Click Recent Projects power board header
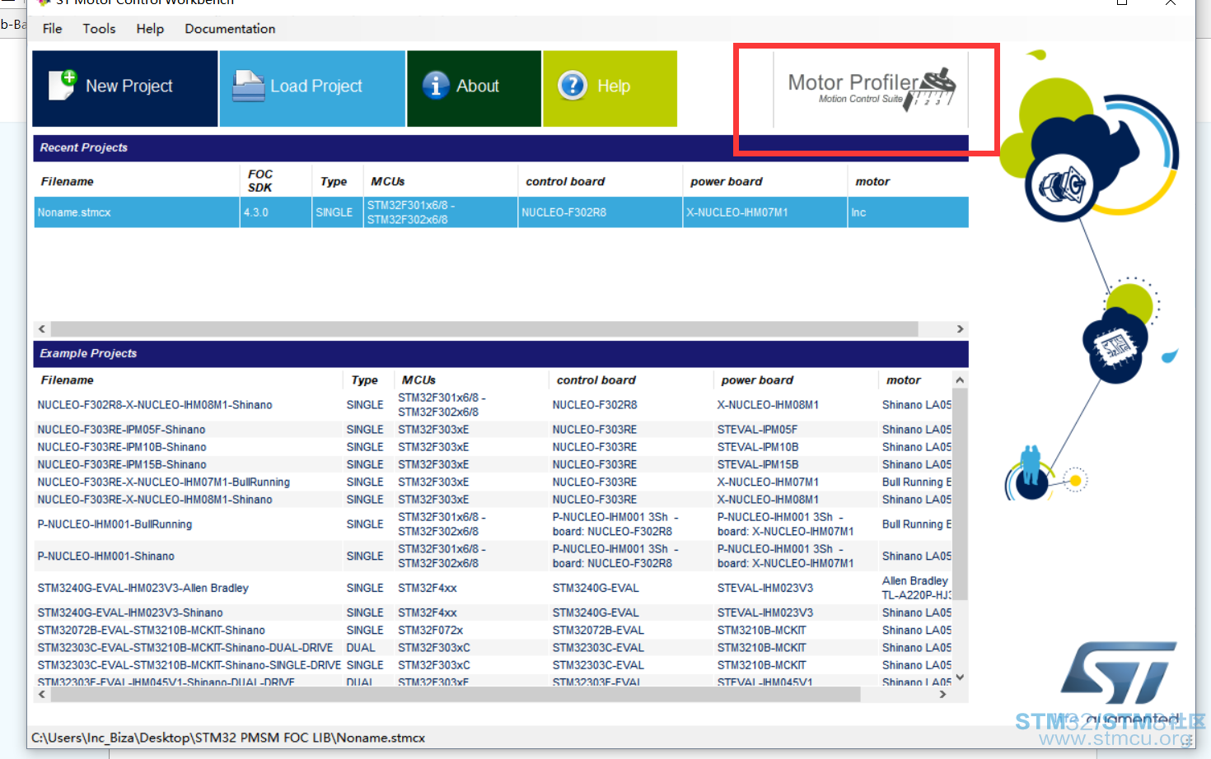This screenshot has height=759, width=1211. coord(727,181)
